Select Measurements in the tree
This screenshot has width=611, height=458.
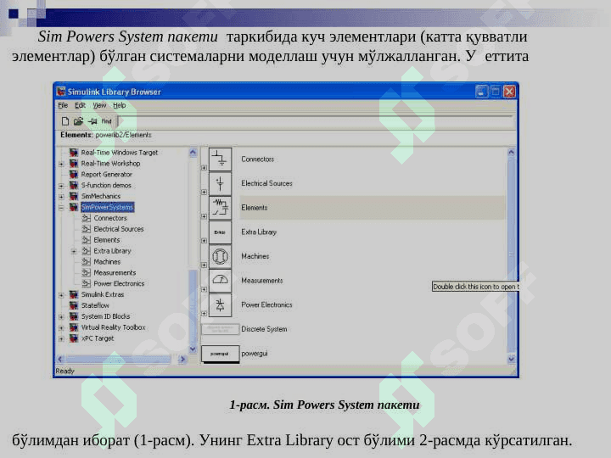tap(115, 272)
